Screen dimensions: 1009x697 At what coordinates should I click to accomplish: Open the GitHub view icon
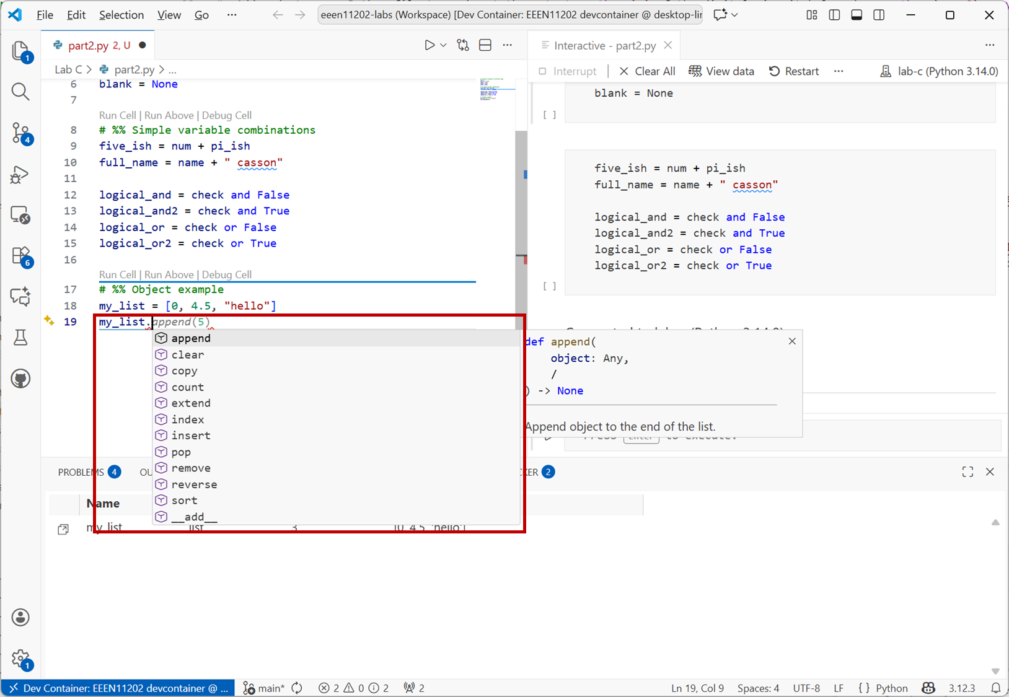20,379
